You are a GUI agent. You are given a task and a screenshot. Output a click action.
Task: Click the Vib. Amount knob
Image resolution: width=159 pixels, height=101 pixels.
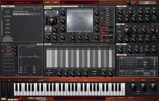click(48, 37)
